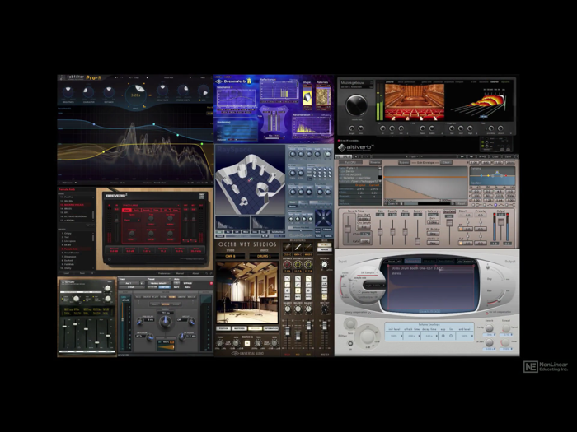
Task: Open the DRUMS 1 source selector
Action: [264, 256]
